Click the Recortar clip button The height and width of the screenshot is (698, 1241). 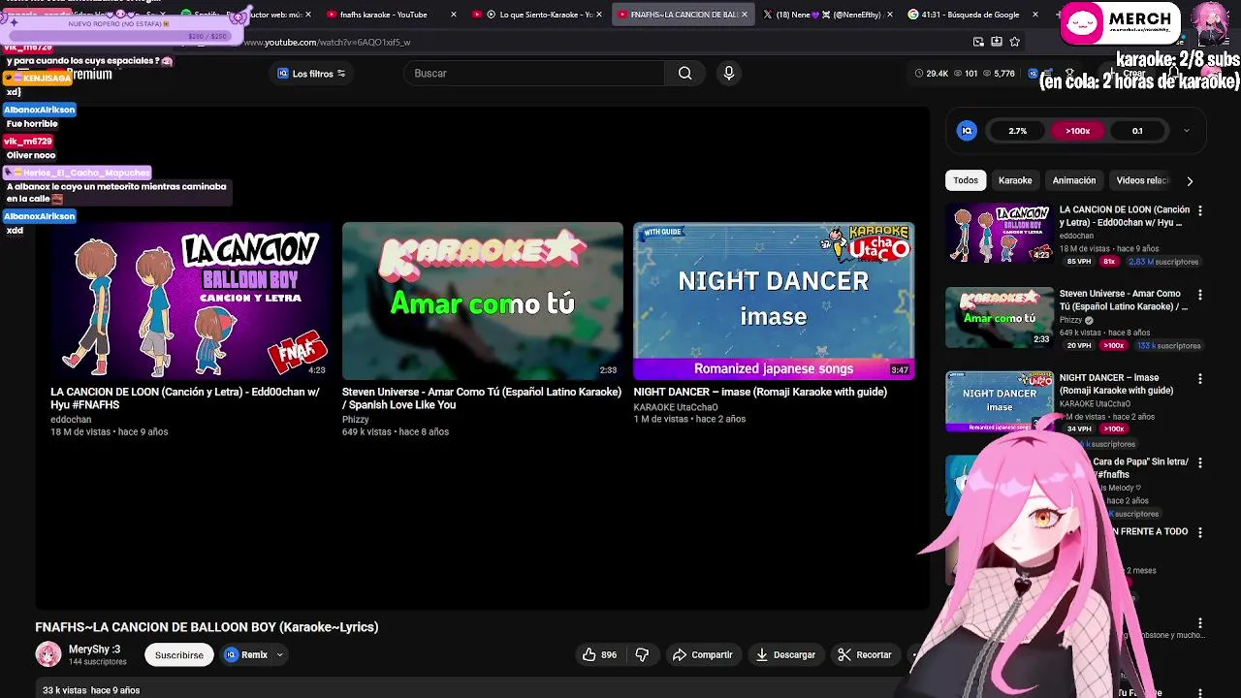(x=865, y=654)
